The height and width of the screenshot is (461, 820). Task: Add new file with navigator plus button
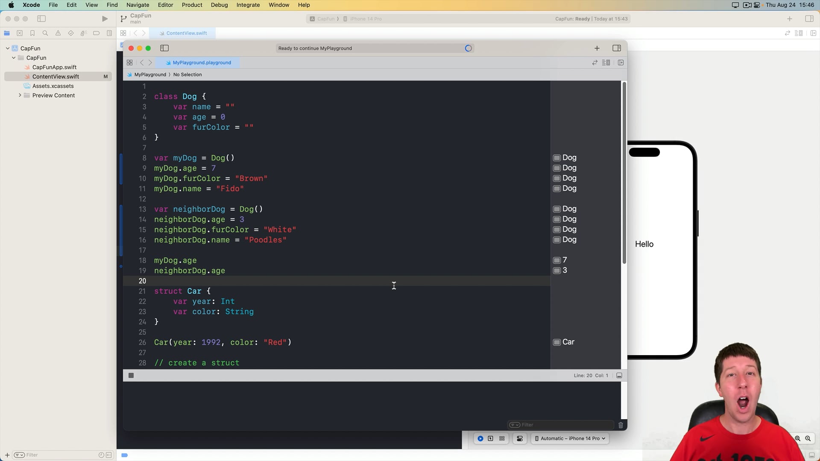7,455
